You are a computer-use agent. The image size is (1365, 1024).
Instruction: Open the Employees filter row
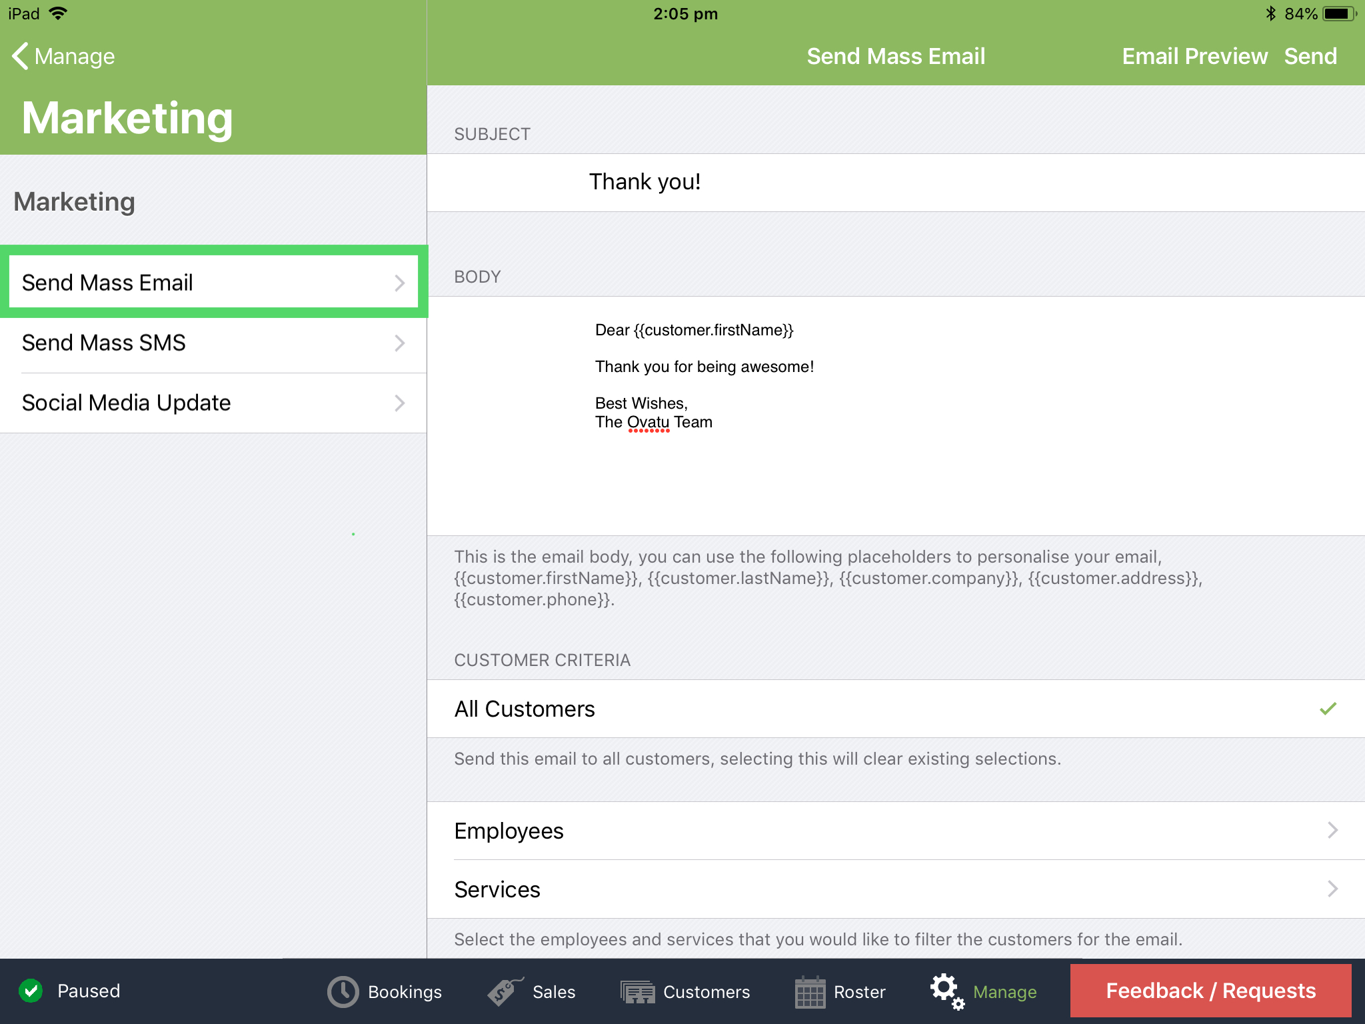point(896,831)
